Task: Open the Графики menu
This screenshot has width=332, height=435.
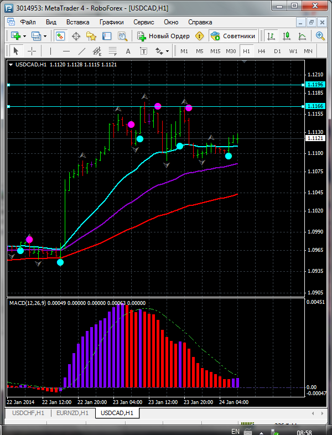Action: click(112, 22)
